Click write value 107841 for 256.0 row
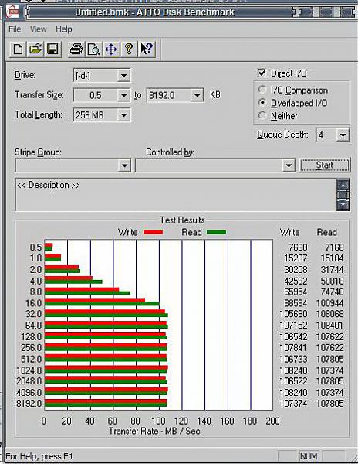The image size is (358, 464). tap(293, 348)
